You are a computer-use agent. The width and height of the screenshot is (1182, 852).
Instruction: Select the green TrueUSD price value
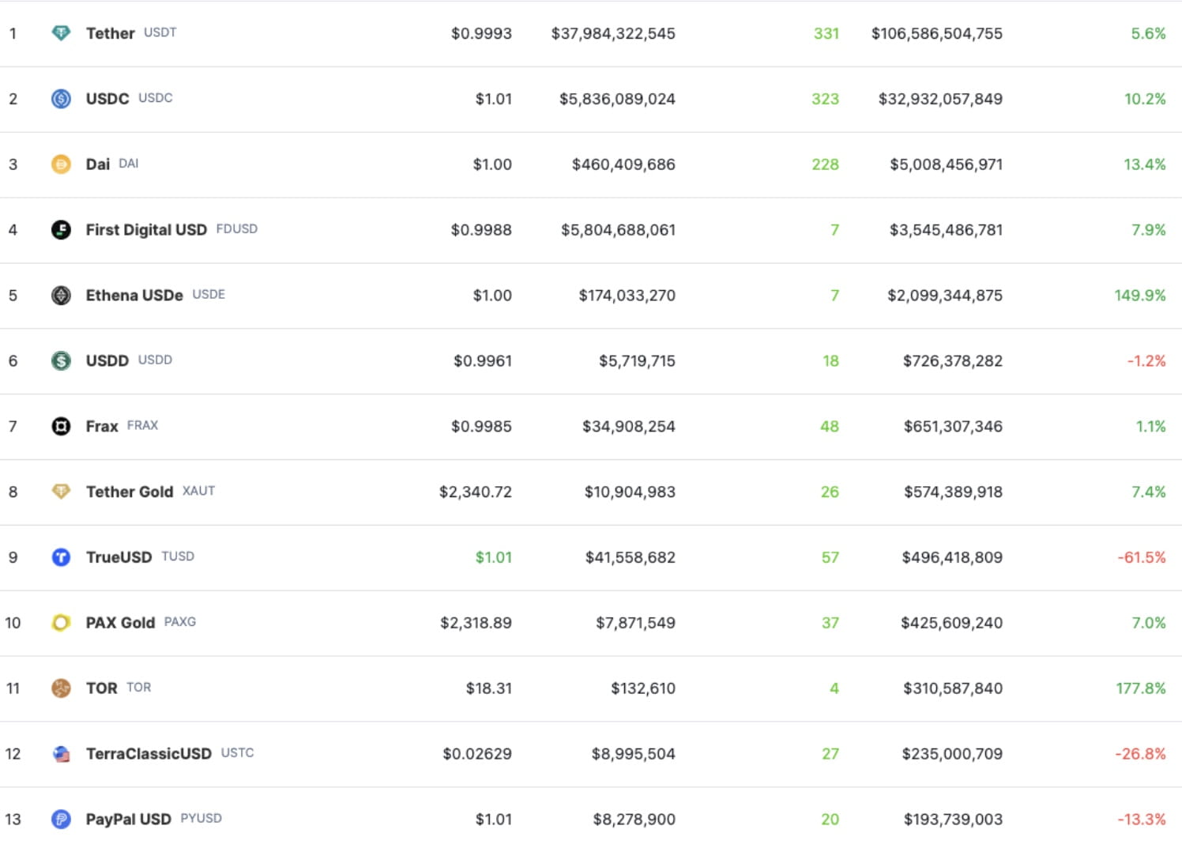[493, 557]
